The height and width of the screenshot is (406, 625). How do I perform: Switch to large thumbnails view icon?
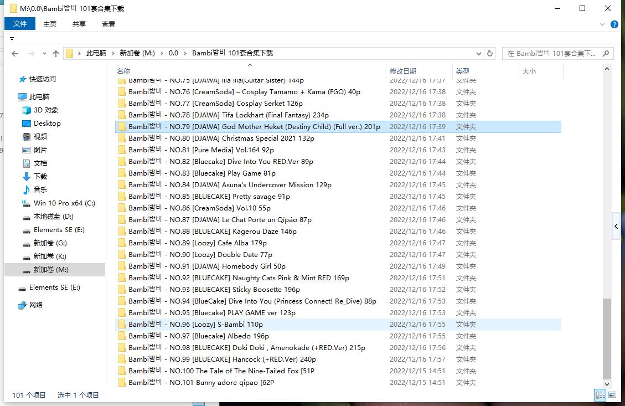[x=612, y=395]
